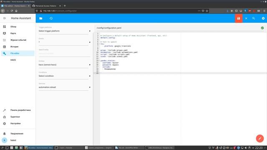Click the green file status check icon
Image resolution: width=267 pixels, height=150 pixels.
[x=262, y=28]
